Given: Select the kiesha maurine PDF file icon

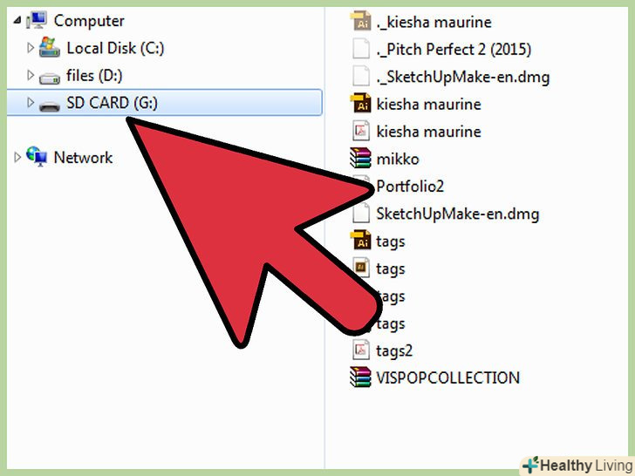Looking at the screenshot, I should coord(360,131).
